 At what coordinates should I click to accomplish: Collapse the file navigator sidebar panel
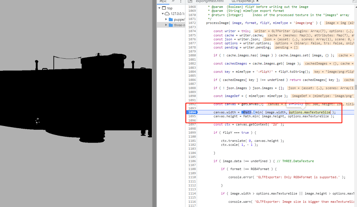(190, 1)
